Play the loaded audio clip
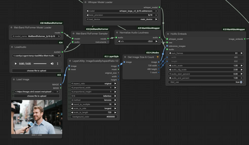This screenshot has width=249, height=145. point(16,64)
